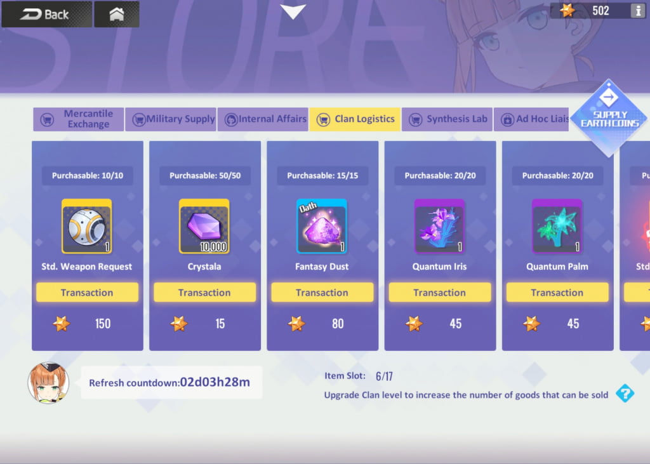Select the Fantasy Dust item icon
Screen dimensions: 650x464
pos(322,226)
